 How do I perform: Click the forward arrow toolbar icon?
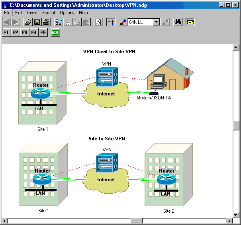[x=16, y=22]
